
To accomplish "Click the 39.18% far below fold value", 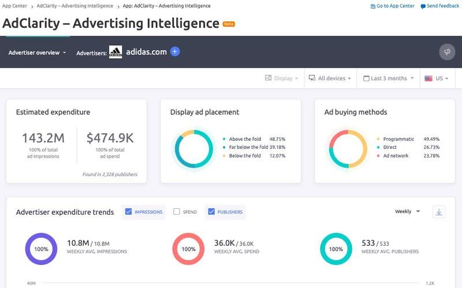I will tap(277, 147).
